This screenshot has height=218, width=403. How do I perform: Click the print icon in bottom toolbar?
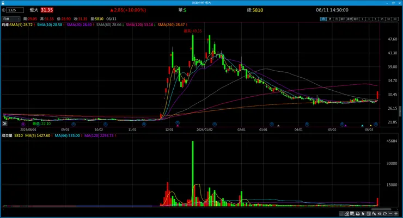pyautogui.click(x=358, y=214)
